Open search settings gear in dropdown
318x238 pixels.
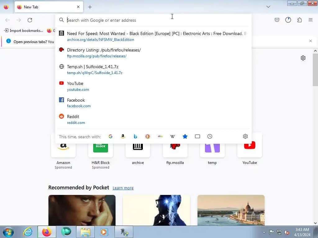pyautogui.click(x=245, y=136)
